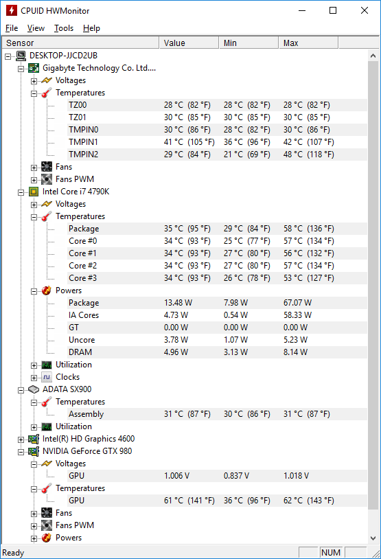Click the Sensor column header
The width and height of the screenshot is (381, 559).
coord(80,43)
